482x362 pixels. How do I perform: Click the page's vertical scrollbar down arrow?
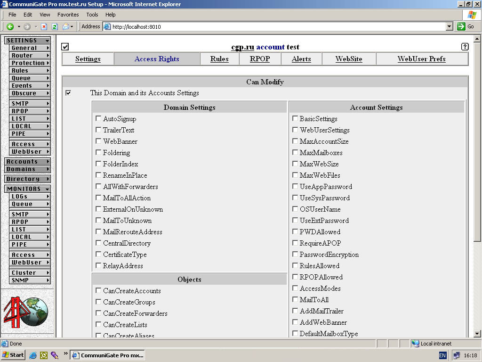477,333
